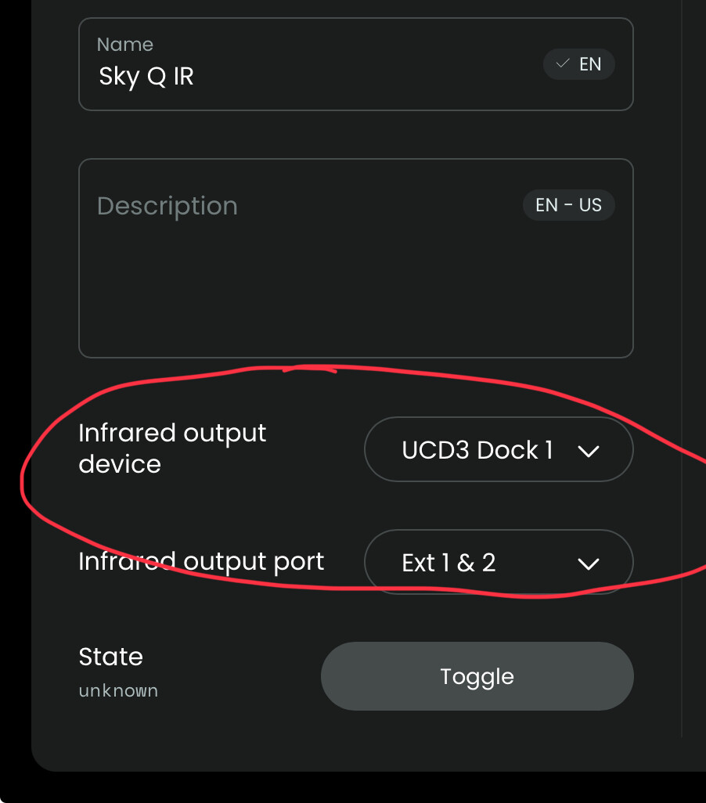Viewport: 706px width, 803px height.
Task: Click the "Infrared output device" label
Action: pos(172,448)
